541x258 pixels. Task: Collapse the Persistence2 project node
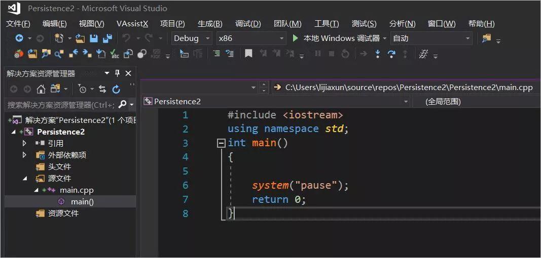point(13,132)
